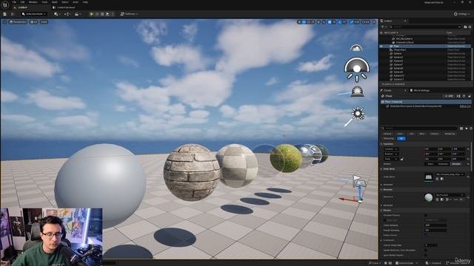Image resolution: width=474 pixels, height=266 pixels.
Task: Click the blue Z-axis gizmo arrow
Action: [360, 191]
